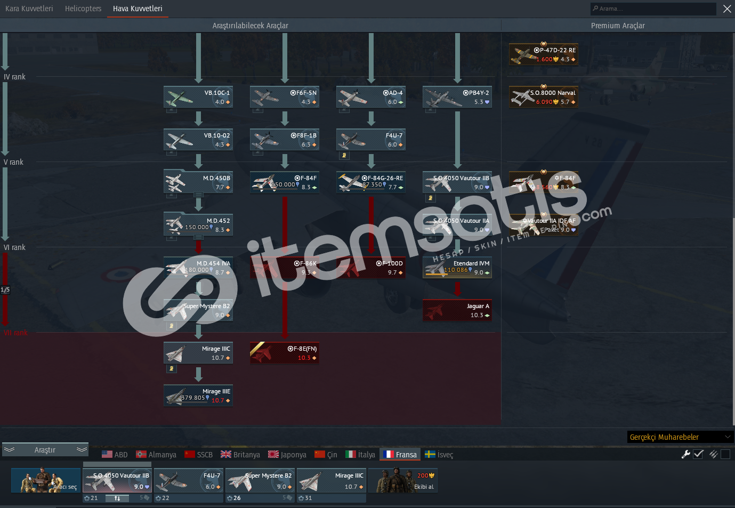The image size is (735, 508).
Task: Select the İsveç nation tab
Action: pyautogui.click(x=439, y=455)
